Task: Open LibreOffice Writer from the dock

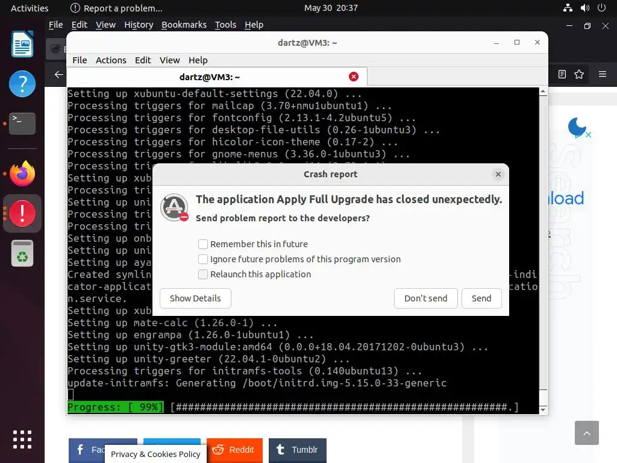Action: coord(22,44)
